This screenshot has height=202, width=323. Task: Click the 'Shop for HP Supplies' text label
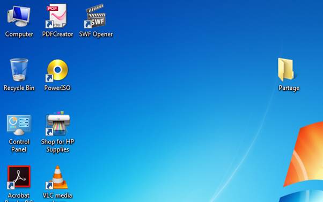click(57, 146)
